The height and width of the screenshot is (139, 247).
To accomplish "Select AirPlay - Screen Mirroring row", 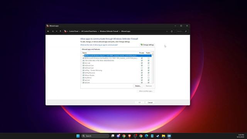I will (x=117, y=70).
